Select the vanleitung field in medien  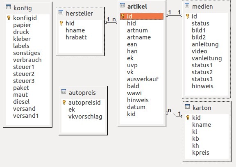[206, 58]
